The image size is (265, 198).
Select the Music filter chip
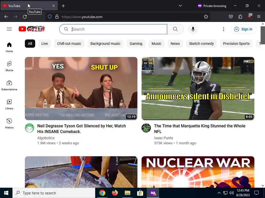[157, 44]
